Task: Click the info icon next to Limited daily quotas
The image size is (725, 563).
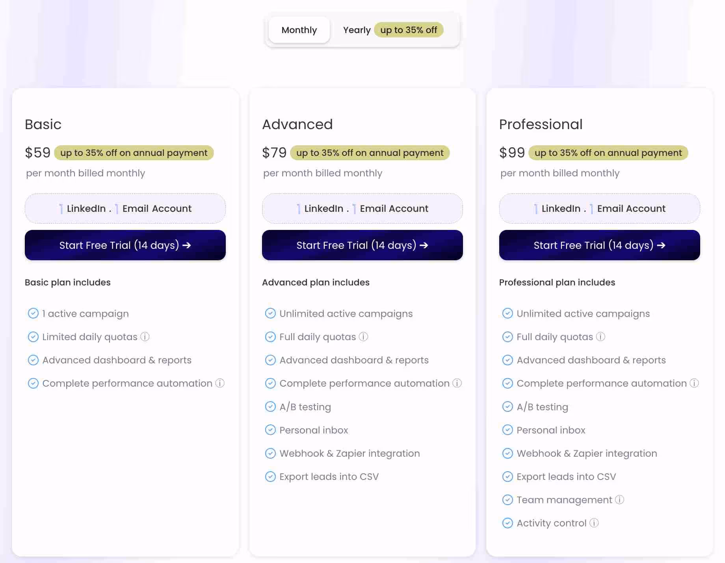Action: point(145,337)
